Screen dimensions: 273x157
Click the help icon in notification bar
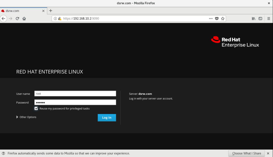3,153
